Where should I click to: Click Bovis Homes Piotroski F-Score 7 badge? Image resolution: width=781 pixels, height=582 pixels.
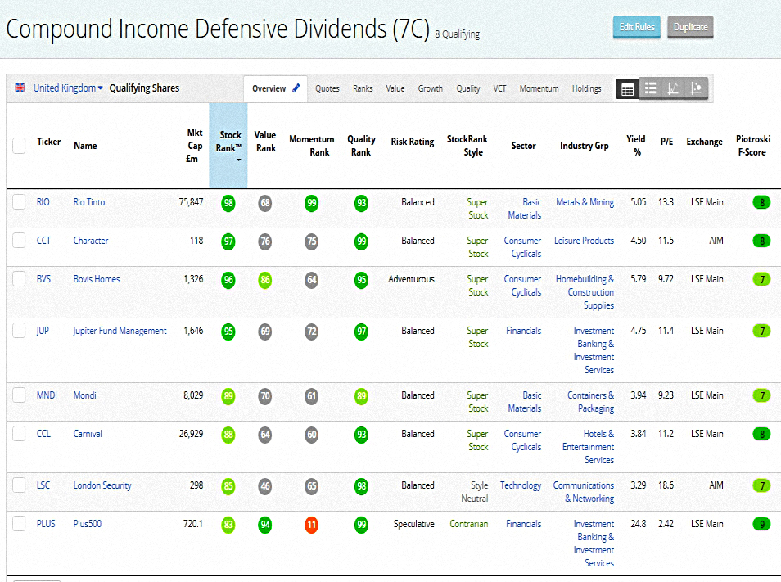[x=761, y=279]
